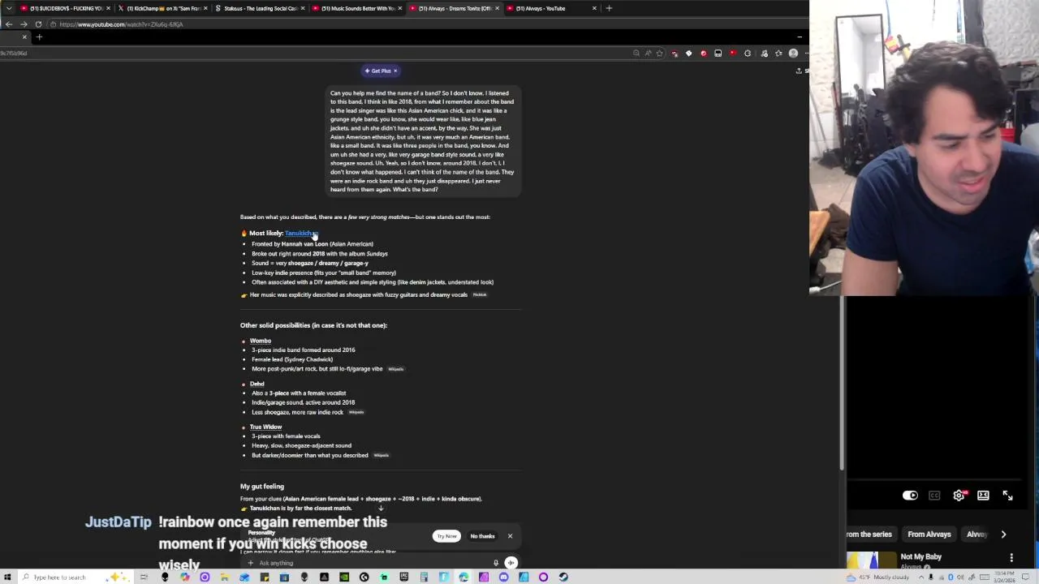Open the Wombo band link
This screenshot has height=584, width=1039.
tap(261, 341)
